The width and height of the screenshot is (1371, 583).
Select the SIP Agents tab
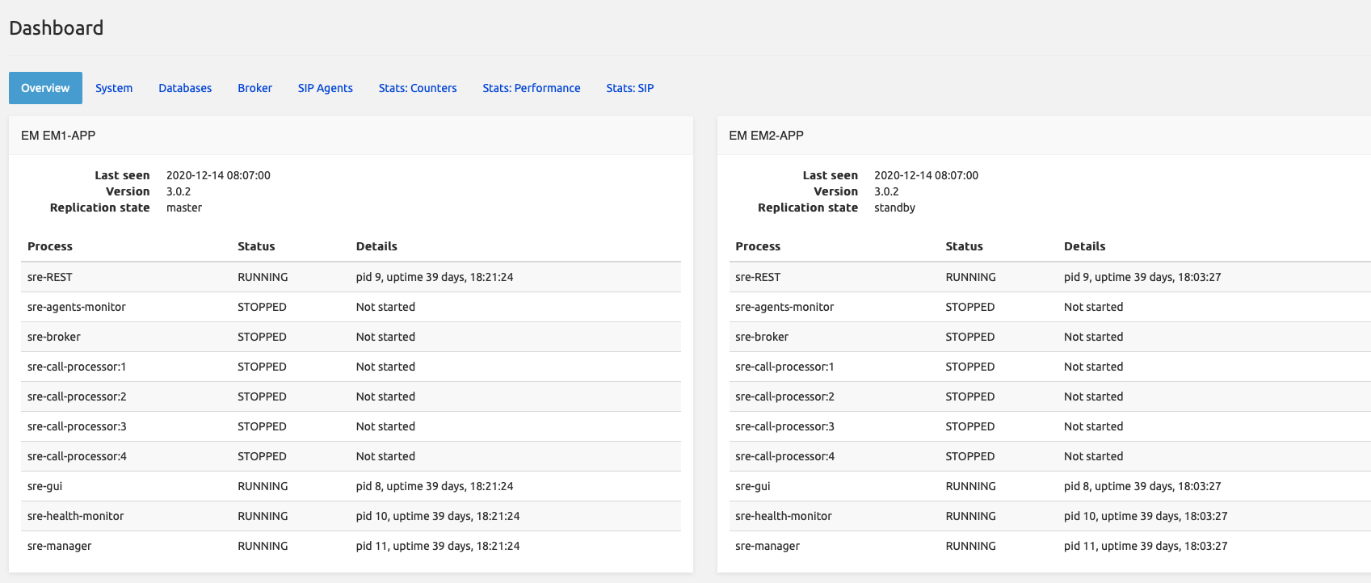click(325, 88)
